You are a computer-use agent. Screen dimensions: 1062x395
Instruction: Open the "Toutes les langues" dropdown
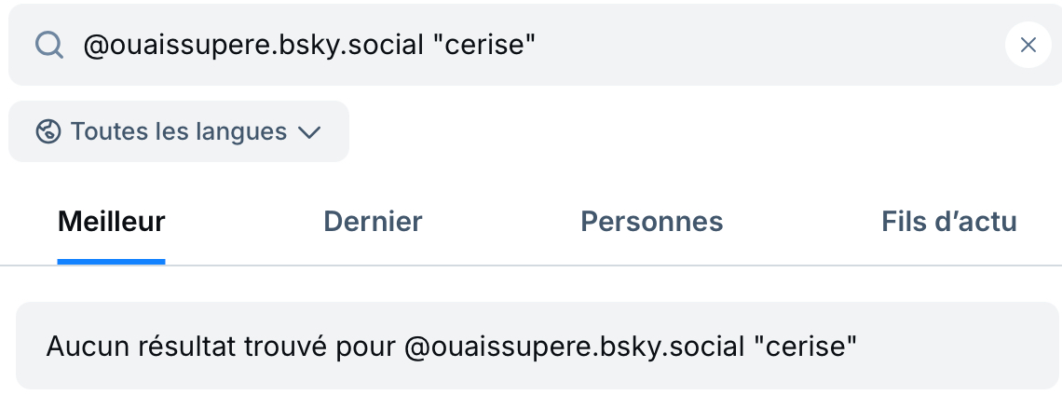(179, 131)
